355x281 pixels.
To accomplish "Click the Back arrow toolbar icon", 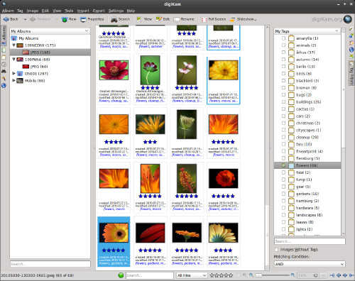I will click(6, 19).
